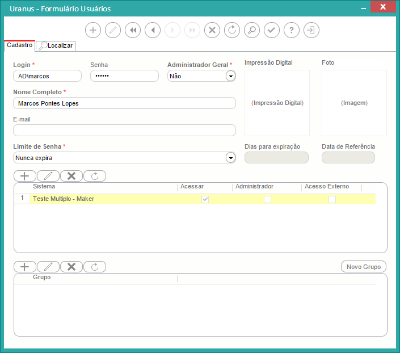Click the Data de Referência field

[x=348, y=158]
